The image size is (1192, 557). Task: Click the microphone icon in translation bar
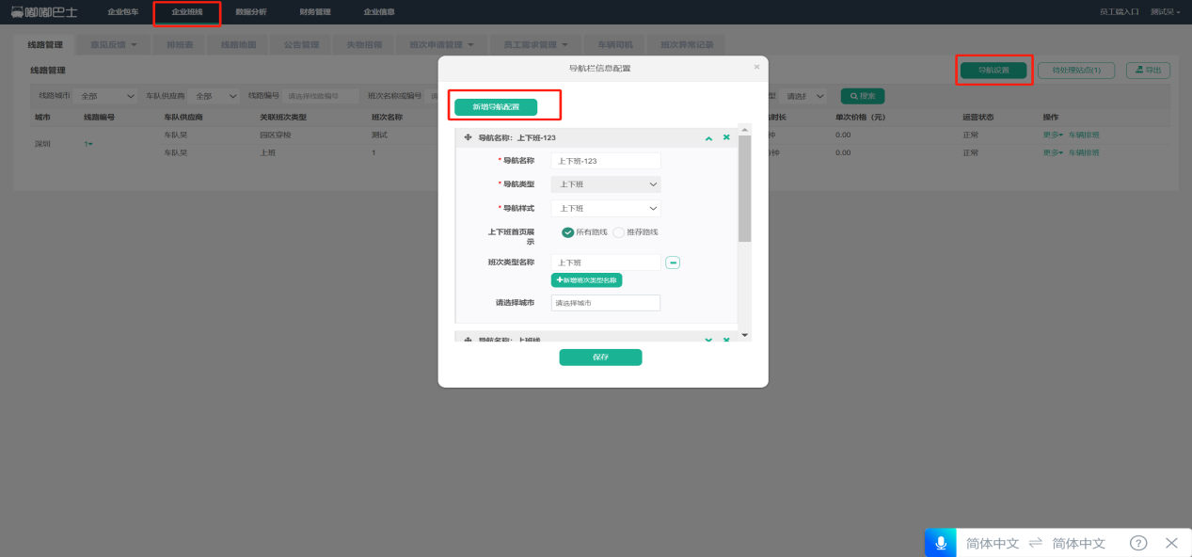pyautogui.click(x=940, y=543)
